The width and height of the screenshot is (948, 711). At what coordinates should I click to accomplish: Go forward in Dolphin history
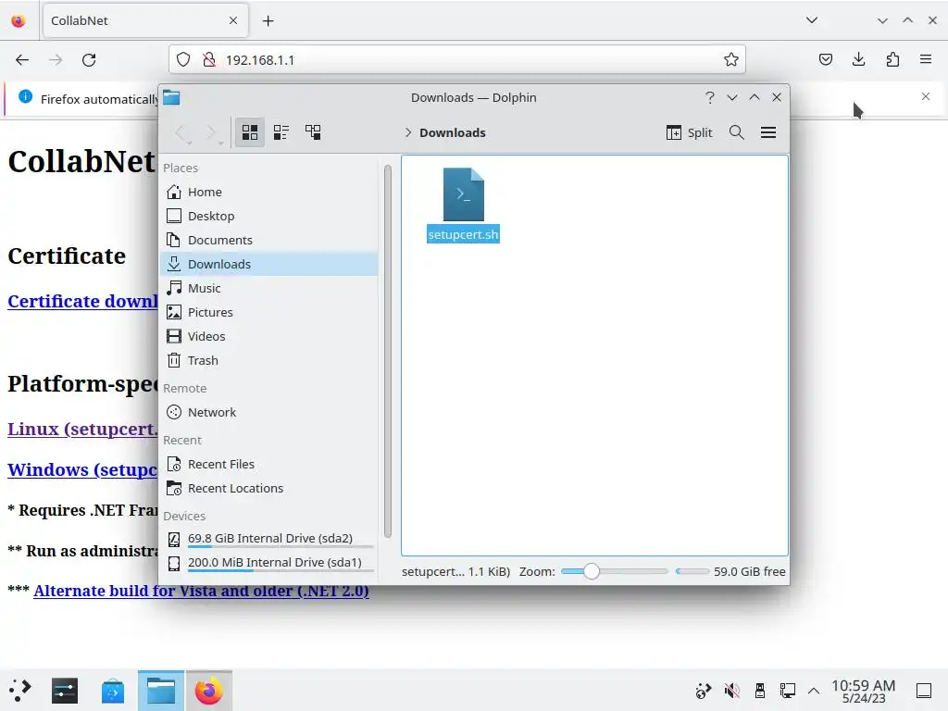click(212, 132)
